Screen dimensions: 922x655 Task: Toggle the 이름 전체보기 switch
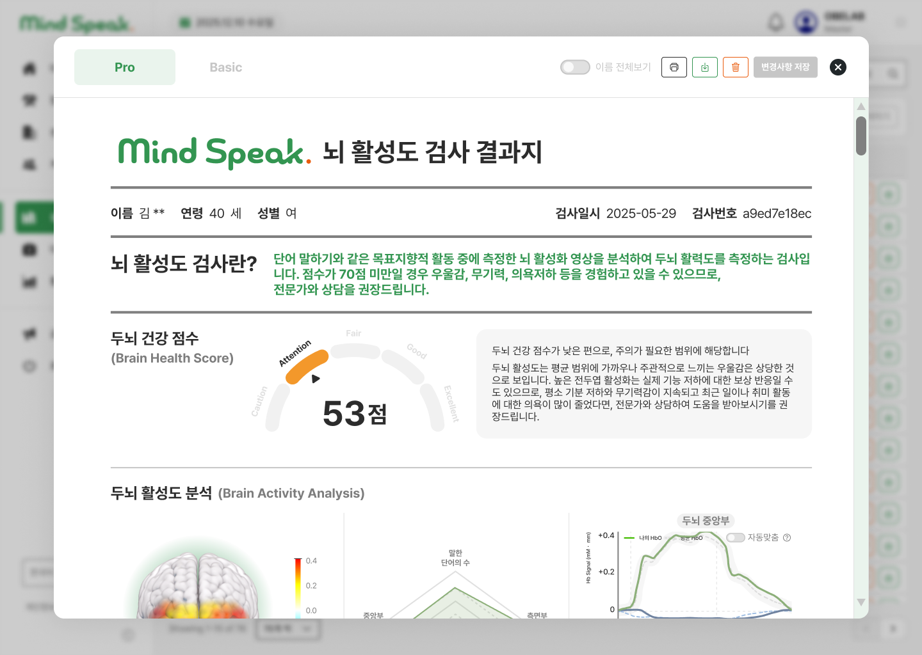tap(575, 67)
